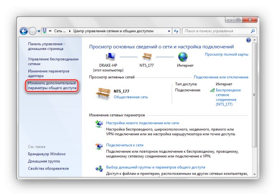Expand the double-chevron breadcrumb overflow
276x196 pixels.
tap(50, 31)
